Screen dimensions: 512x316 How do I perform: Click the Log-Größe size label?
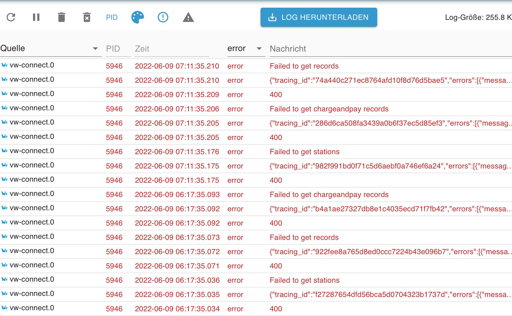pos(478,17)
